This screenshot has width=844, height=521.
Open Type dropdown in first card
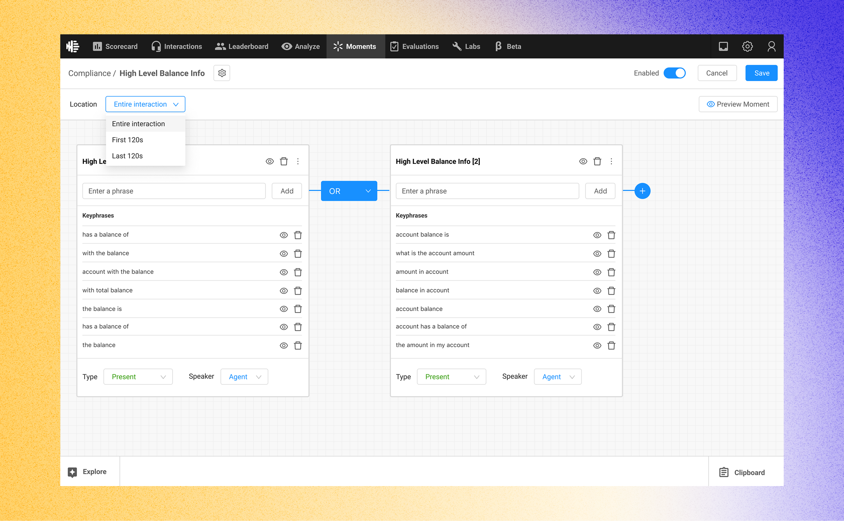click(138, 377)
